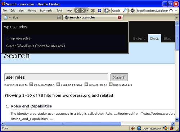Enable the WP.org Blogs checkbox
Viewport: 180px width, 132px height.
pyautogui.click(x=86, y=84)
